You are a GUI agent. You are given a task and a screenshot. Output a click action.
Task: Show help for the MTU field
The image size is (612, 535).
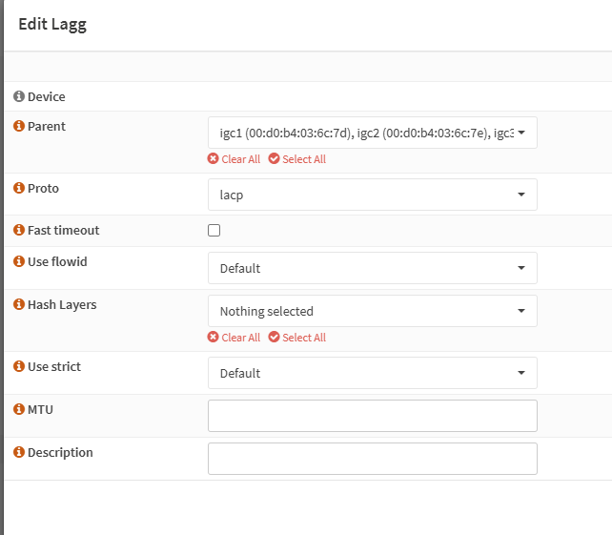pyautogui.click(x=19, y=409)
